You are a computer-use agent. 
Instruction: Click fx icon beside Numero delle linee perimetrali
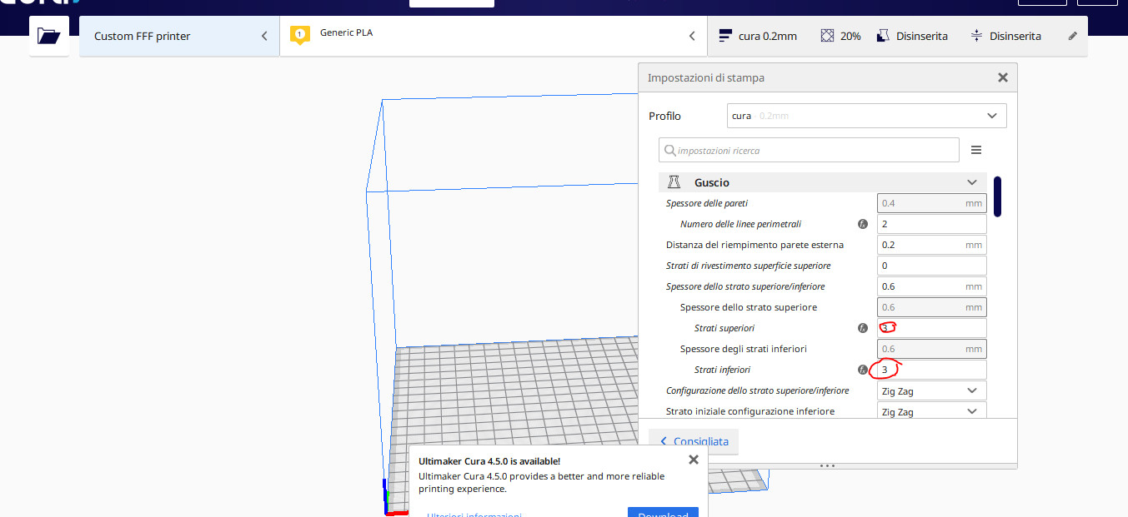[x=863, y=224]
